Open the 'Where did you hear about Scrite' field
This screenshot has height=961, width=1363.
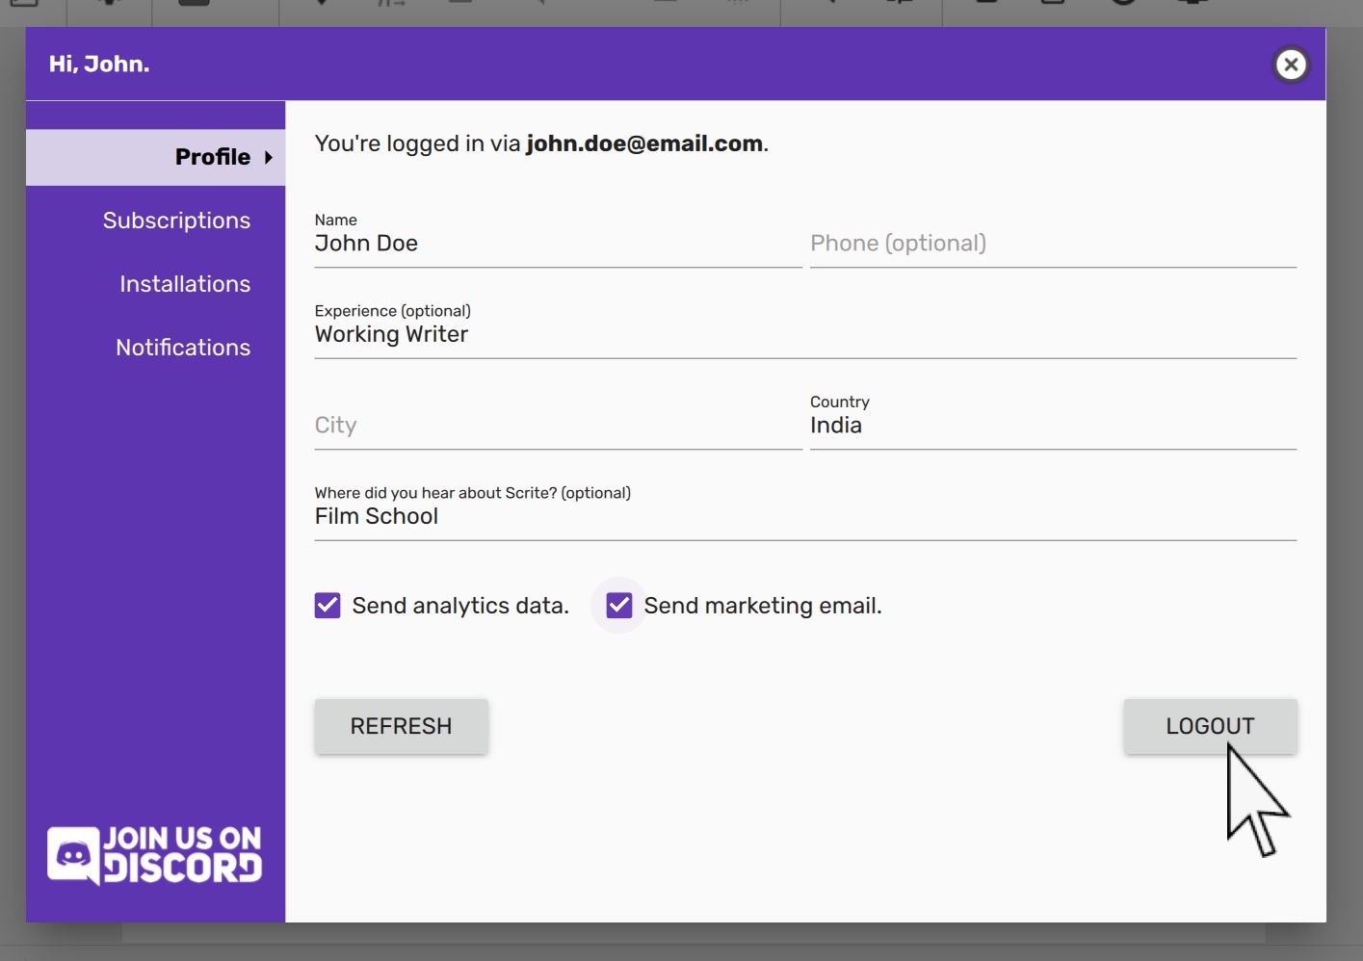(804, 516)
